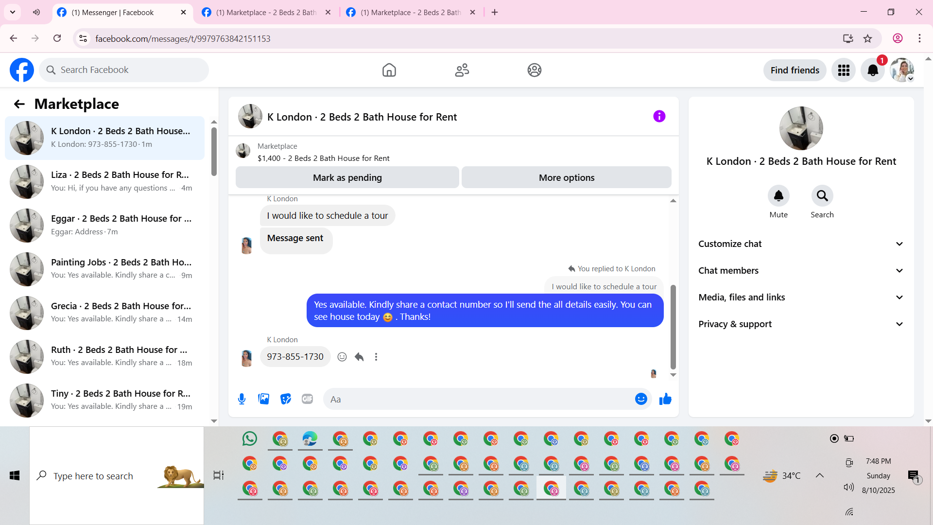This screenshot has height=525, width=933.
Task: Open the Facebook notifications bell
Action: 873,70
